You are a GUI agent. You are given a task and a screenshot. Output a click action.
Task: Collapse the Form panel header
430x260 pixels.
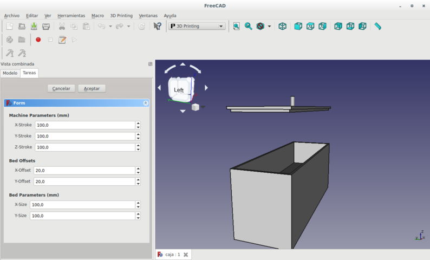146,103
